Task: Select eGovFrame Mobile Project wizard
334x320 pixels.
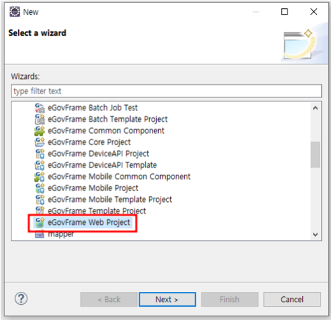Action: [x=93, y=188]
